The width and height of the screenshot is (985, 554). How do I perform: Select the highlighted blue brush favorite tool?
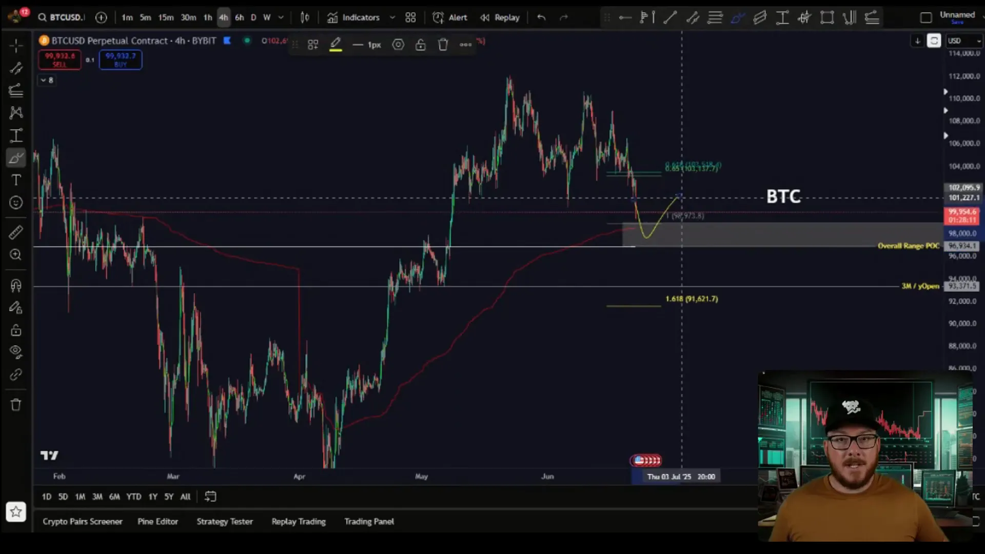pyautogui.click(x=738, y=17)
